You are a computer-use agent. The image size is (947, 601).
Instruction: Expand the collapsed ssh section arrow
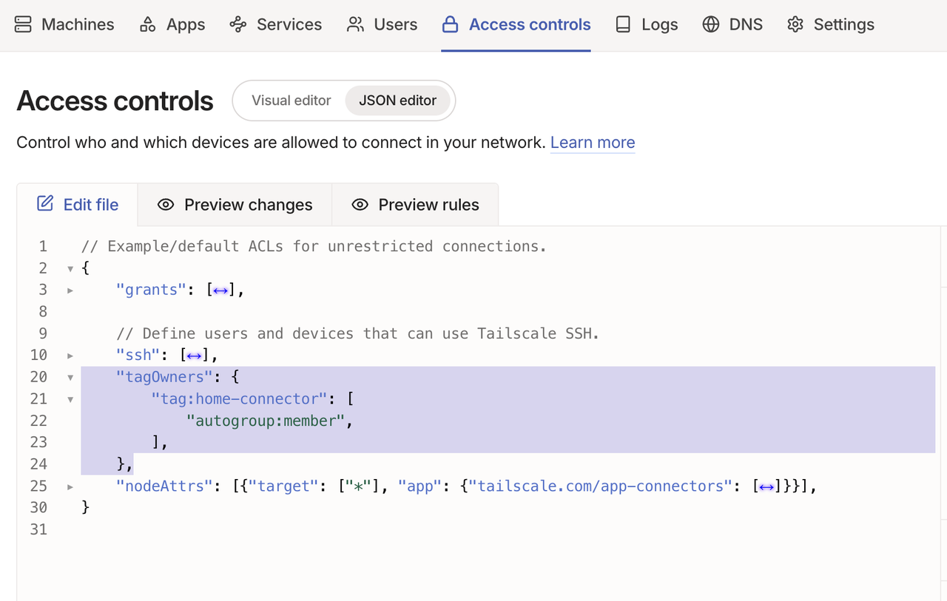coord(70,356)
